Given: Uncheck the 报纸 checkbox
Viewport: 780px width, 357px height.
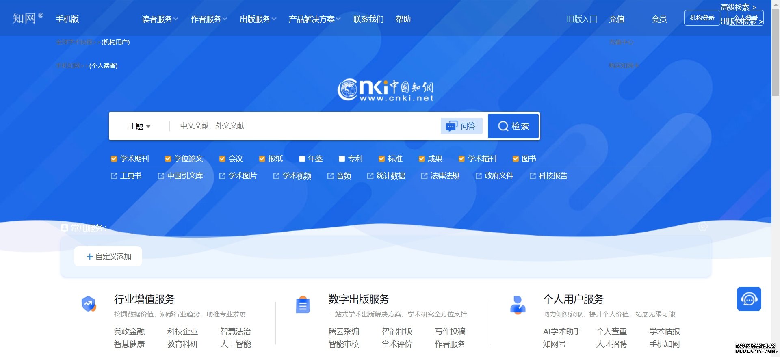Looking at the screenshot, I should 262,159.
